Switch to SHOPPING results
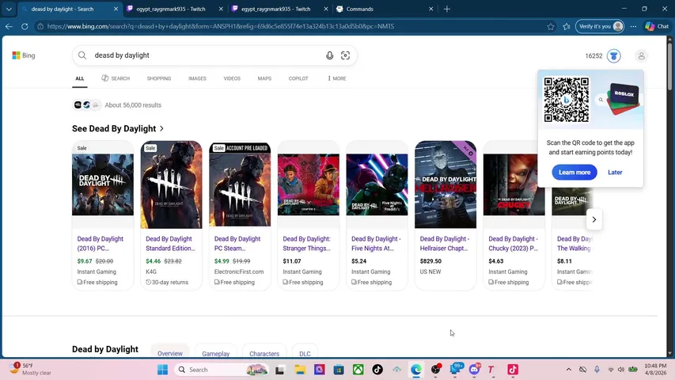The height and width of the screenshot is (380, 675). pyautogui.click(x=159, y=78)
